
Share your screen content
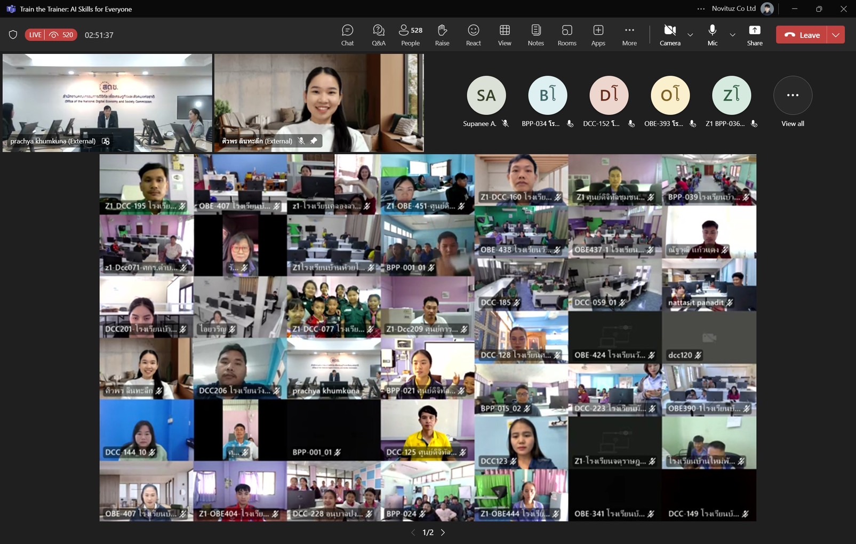tap(754, 35)
